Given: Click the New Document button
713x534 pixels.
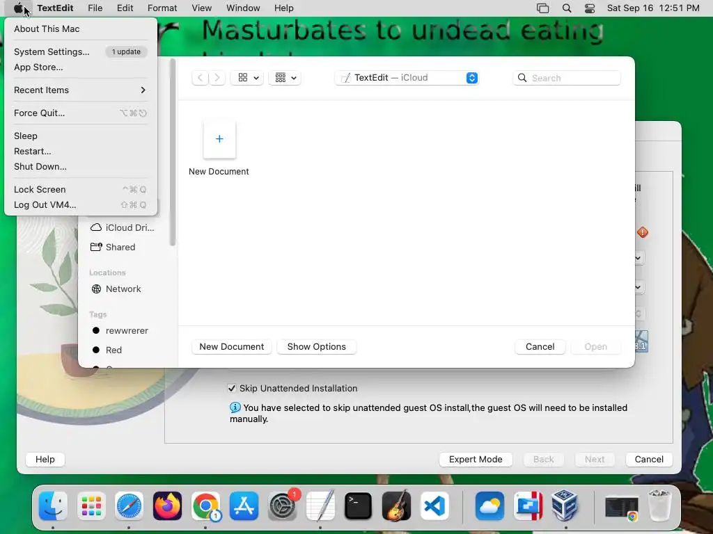Looking at the screenshot, I should pos(231,346).
